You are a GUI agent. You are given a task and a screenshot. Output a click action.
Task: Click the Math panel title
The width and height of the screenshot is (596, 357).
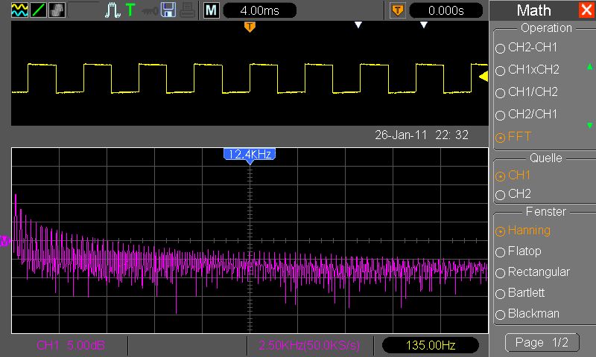click(533, 10)
